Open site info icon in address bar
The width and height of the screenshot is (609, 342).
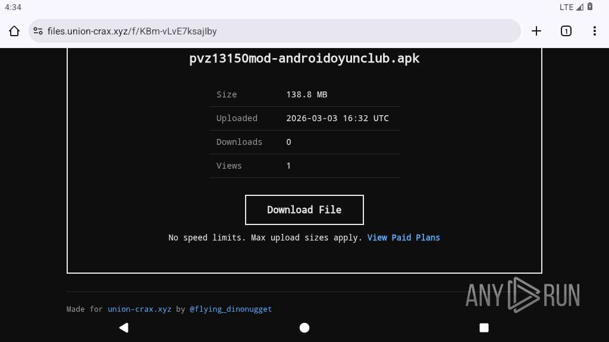(38, 31)
